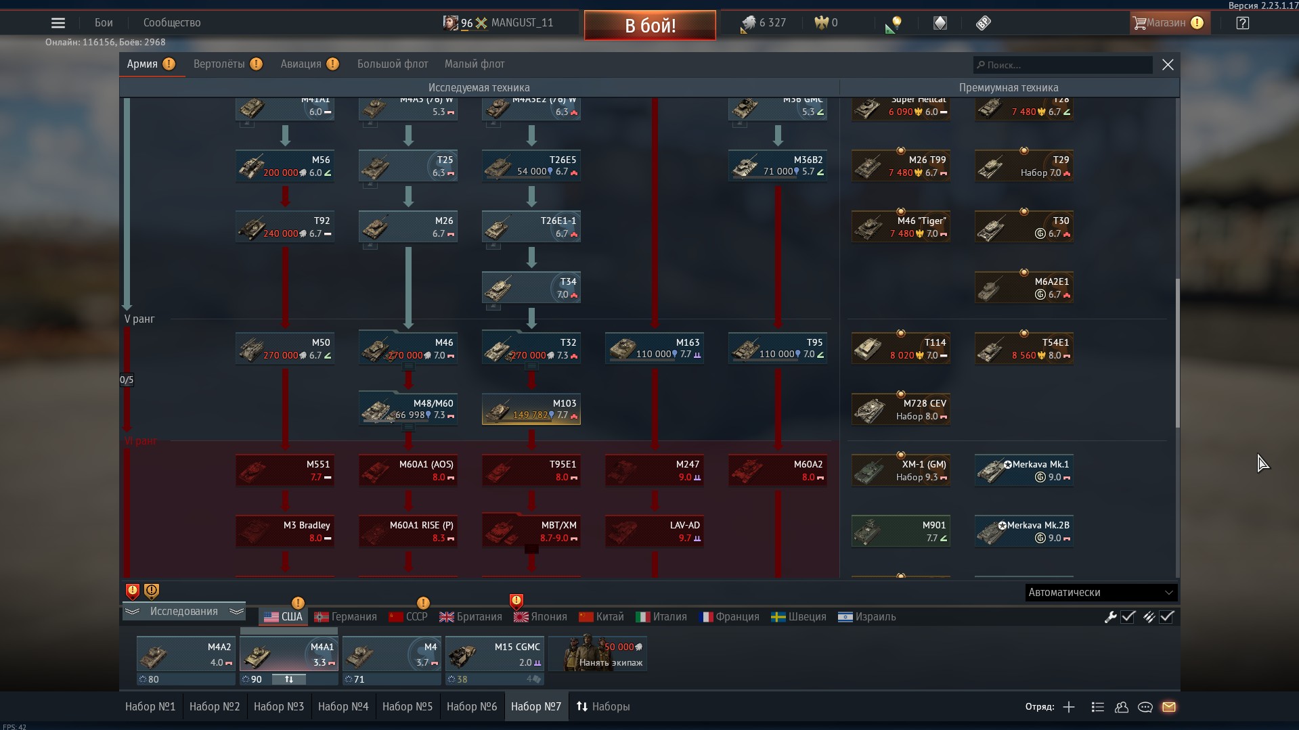
Task: Open the ticket items icon
Action: [984, 23]
